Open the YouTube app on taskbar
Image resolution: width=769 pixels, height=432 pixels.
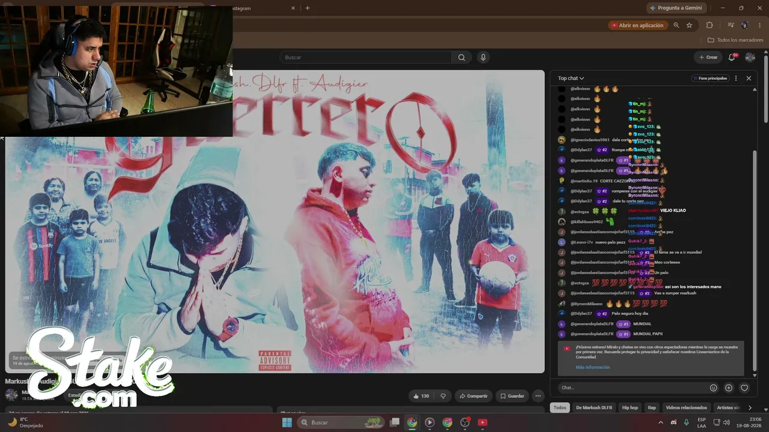pyautogui.click(x=482, y=422)
